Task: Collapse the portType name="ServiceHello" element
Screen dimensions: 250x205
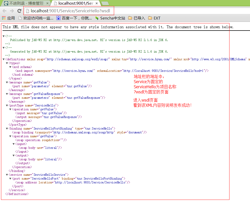Action: click(7, 105)
